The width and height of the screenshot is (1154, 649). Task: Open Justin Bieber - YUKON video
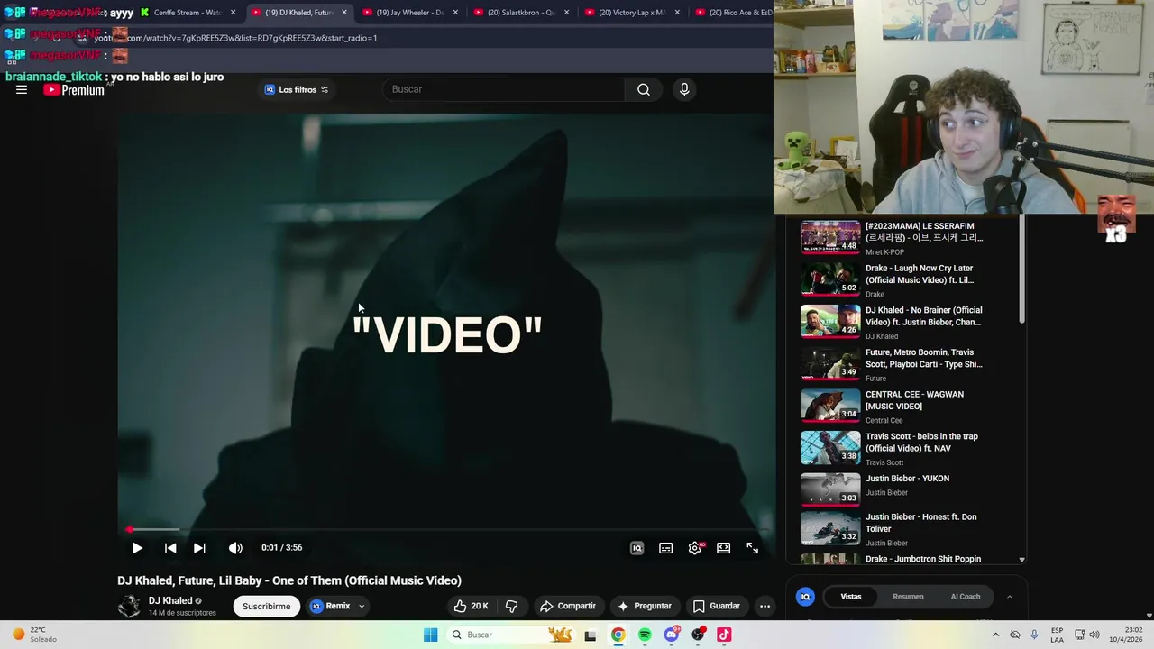tap(907, 479)
